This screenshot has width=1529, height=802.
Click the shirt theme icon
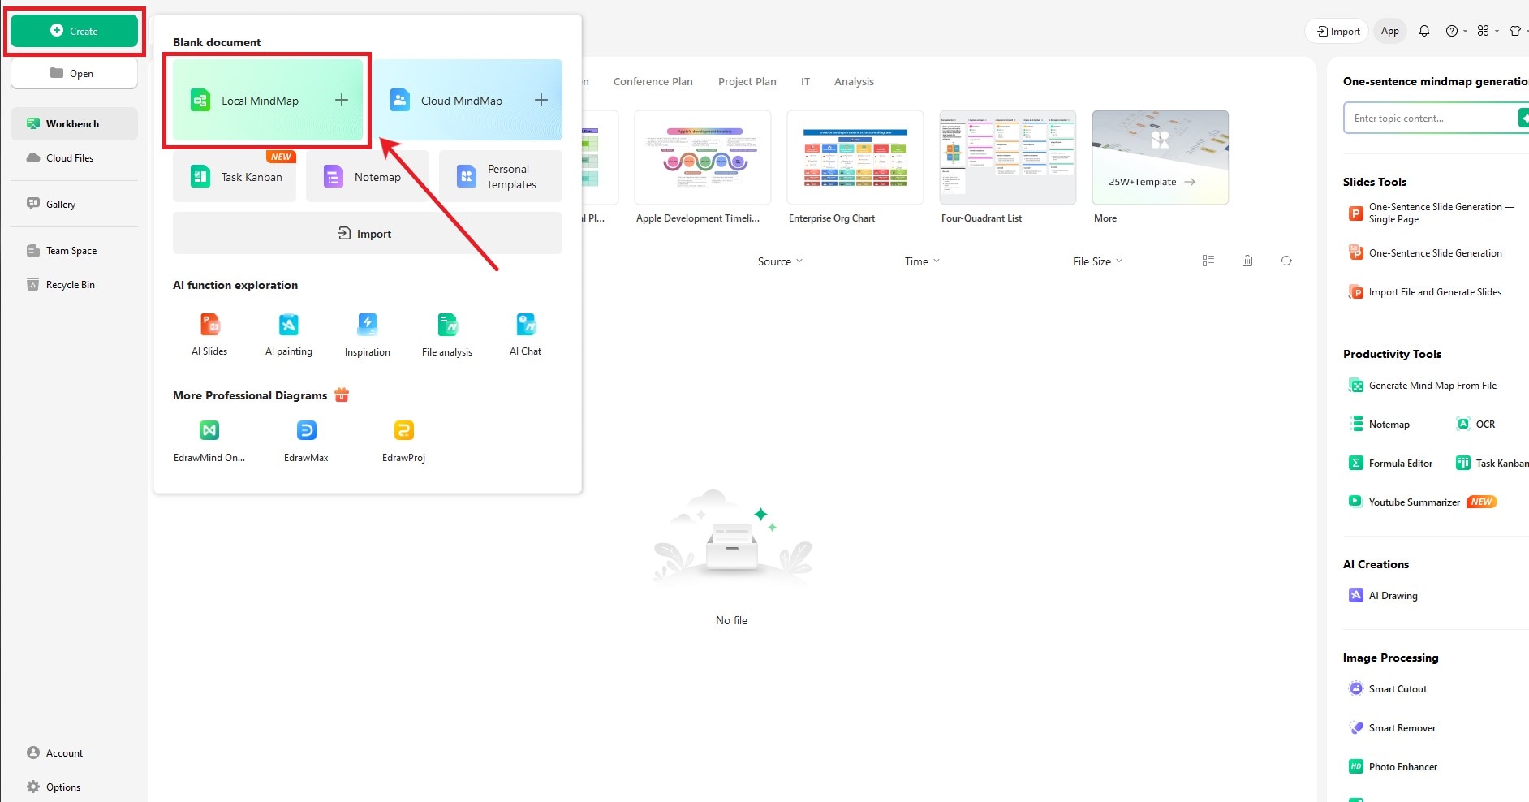click(x=1514, y=31)
